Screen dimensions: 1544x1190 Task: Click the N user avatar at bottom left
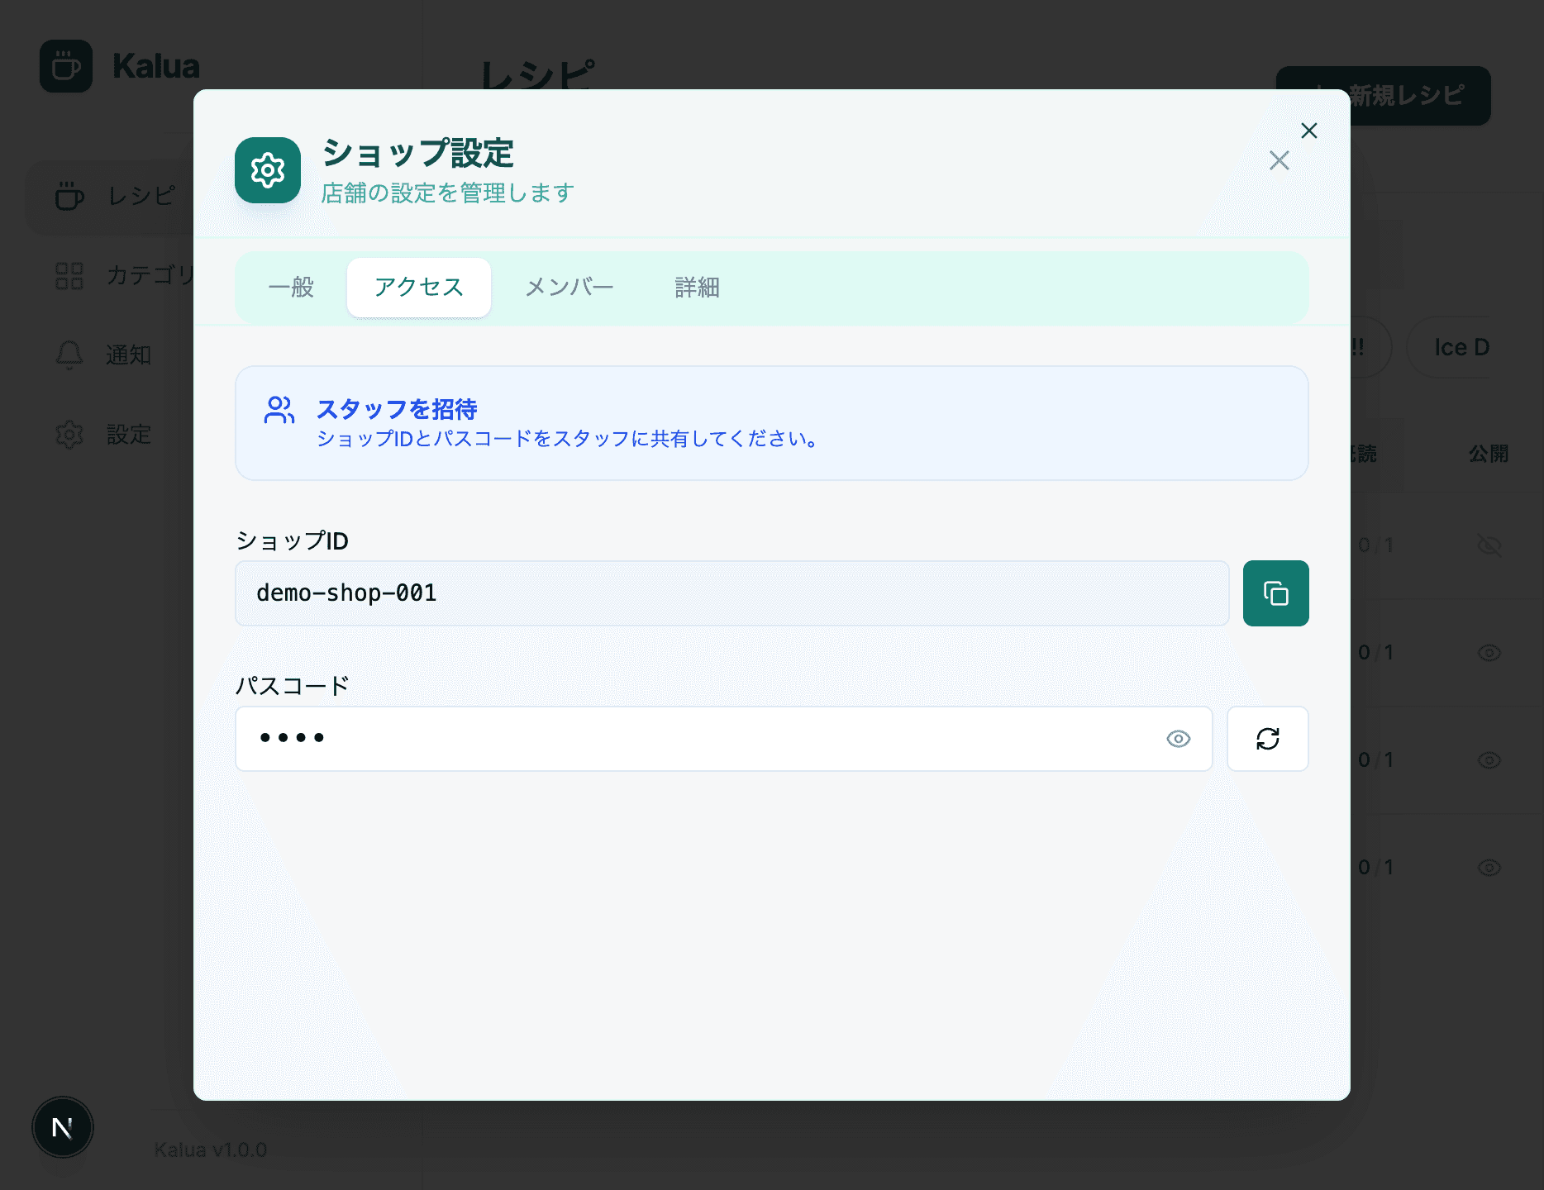pos(62,1127)
